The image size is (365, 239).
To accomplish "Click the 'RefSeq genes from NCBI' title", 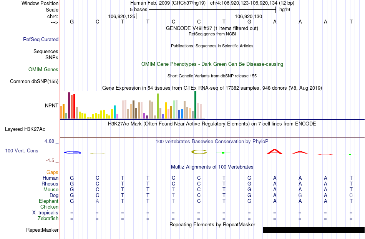I will click(x=212, y=34).
